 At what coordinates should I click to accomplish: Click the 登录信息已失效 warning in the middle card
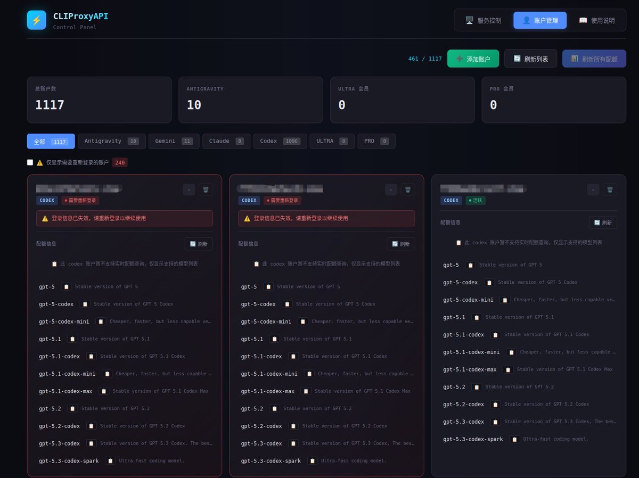[326, 218]
